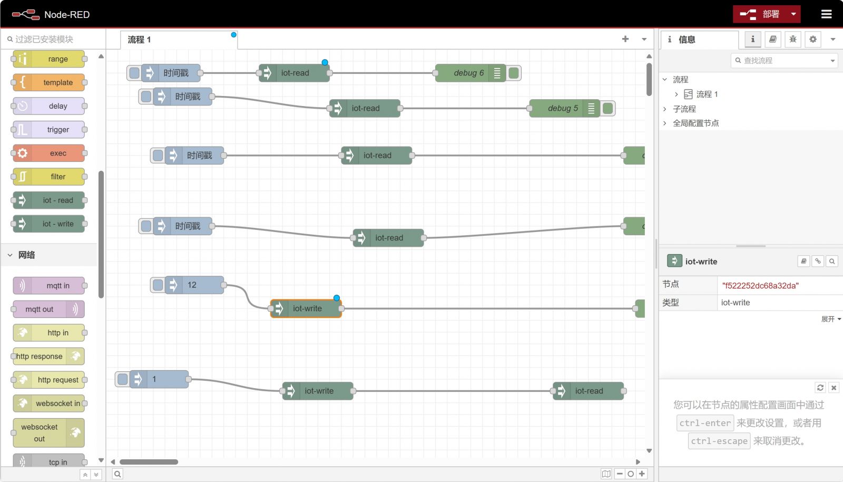Zoom out the workspace

(620, 474)
